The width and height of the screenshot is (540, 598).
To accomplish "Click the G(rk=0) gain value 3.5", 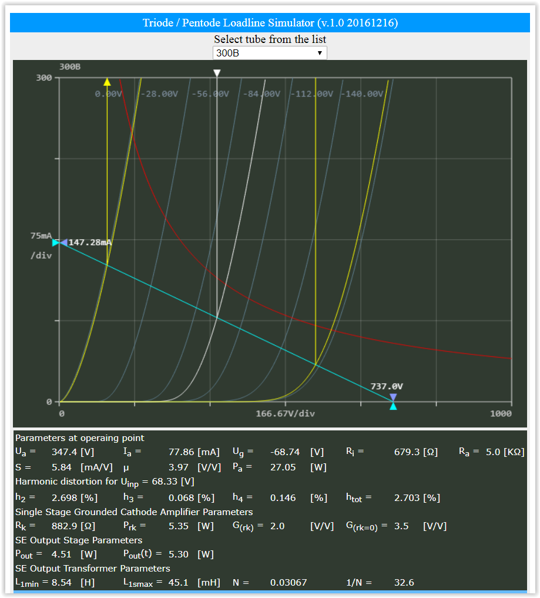I will 401,526.
